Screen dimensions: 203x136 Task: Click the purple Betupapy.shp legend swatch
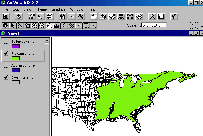pyautogui.click(x=16, y=46)
